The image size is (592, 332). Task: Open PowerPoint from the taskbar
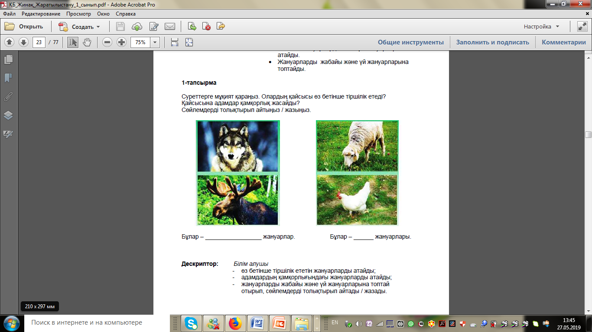280,323
